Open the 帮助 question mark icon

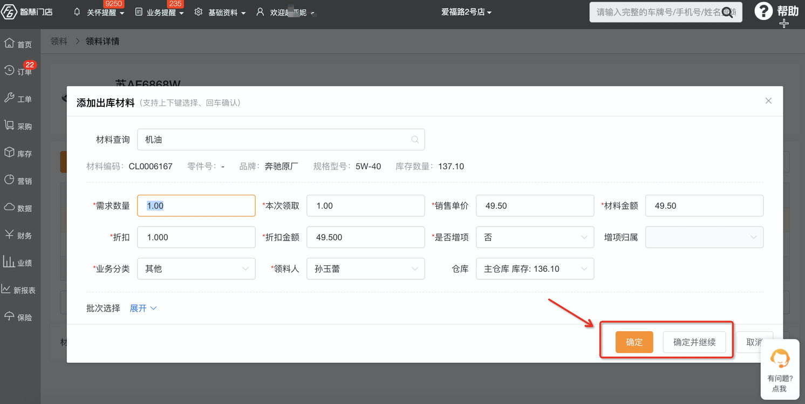pyautogui.click(x=763, y=11)
